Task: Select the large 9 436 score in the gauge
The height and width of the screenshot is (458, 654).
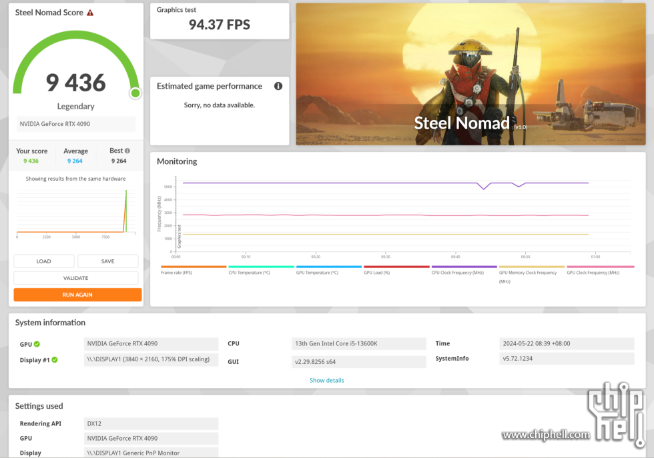Action: point(76,83)
